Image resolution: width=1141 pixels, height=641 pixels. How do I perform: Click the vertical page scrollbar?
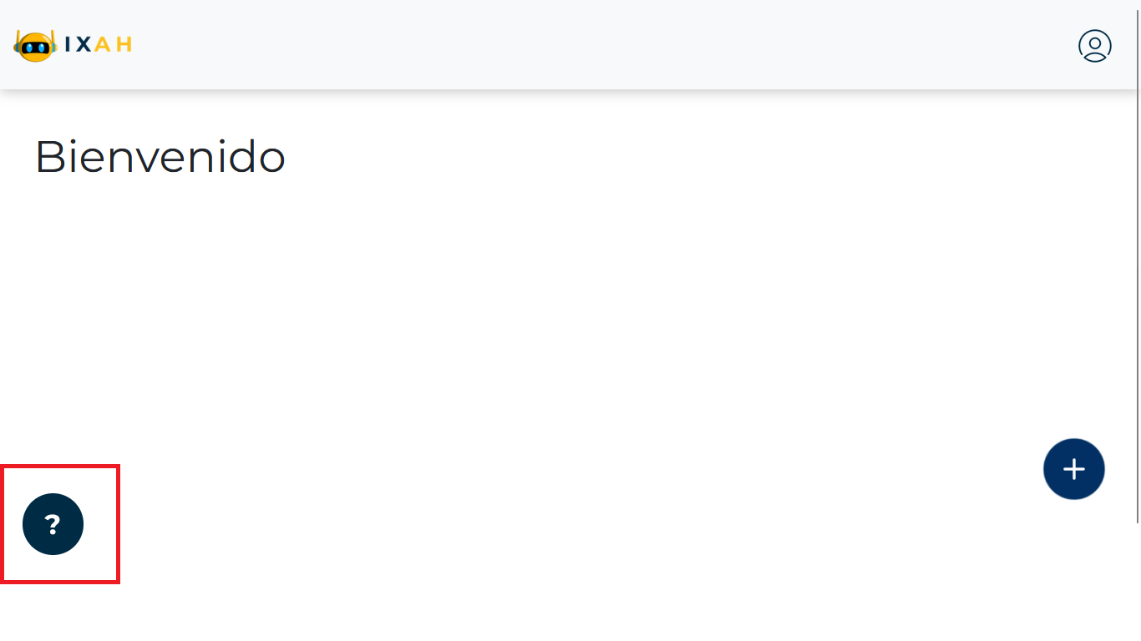[x=1138, y=262]
